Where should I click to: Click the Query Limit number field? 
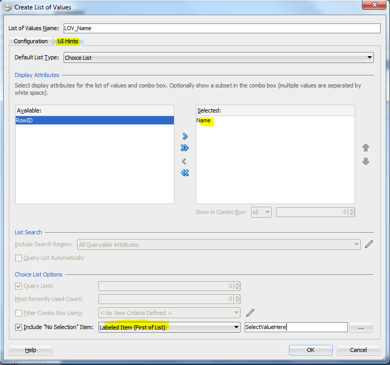[x=166, y=286]
